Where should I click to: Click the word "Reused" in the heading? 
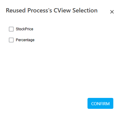point(15,10)
